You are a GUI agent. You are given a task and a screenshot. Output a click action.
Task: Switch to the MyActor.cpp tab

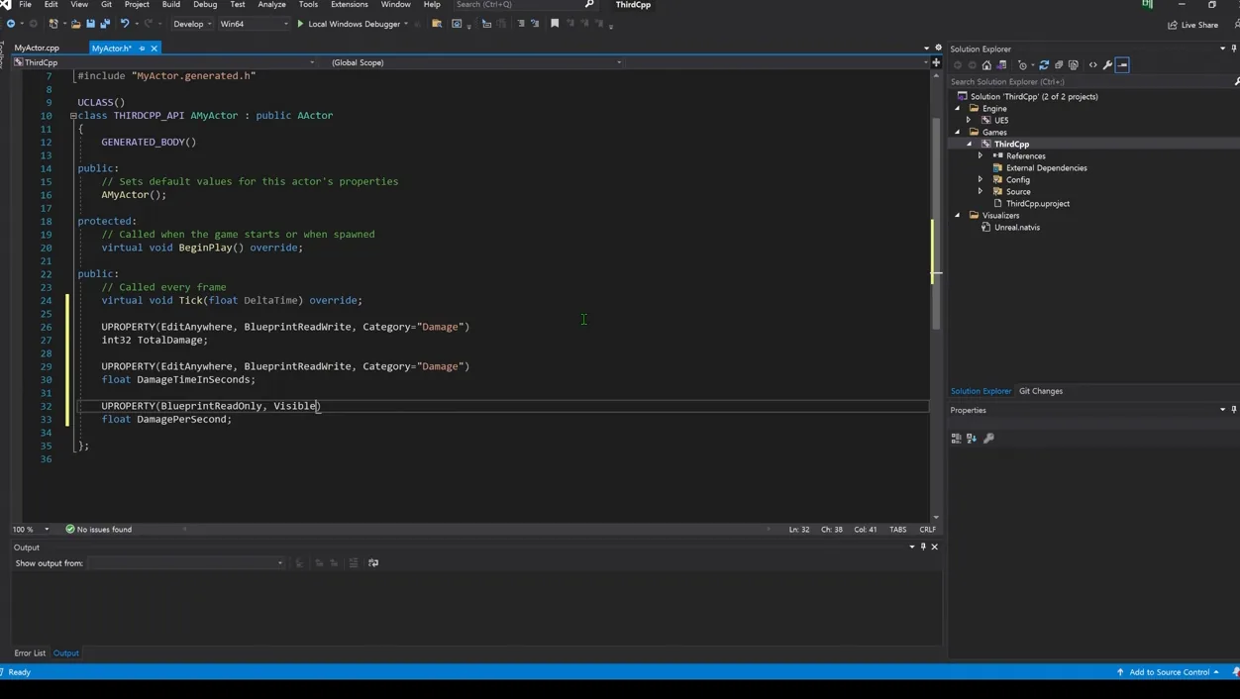37,49
